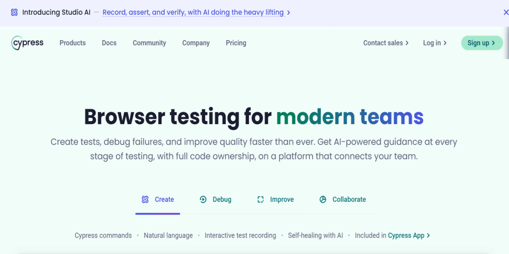Viewport: 509px width, 254px height.
Task: Select the Collaborate tab
Action: click(x=343, y=199)
